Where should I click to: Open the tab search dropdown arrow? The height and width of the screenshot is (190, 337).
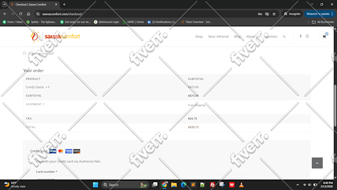4,4
